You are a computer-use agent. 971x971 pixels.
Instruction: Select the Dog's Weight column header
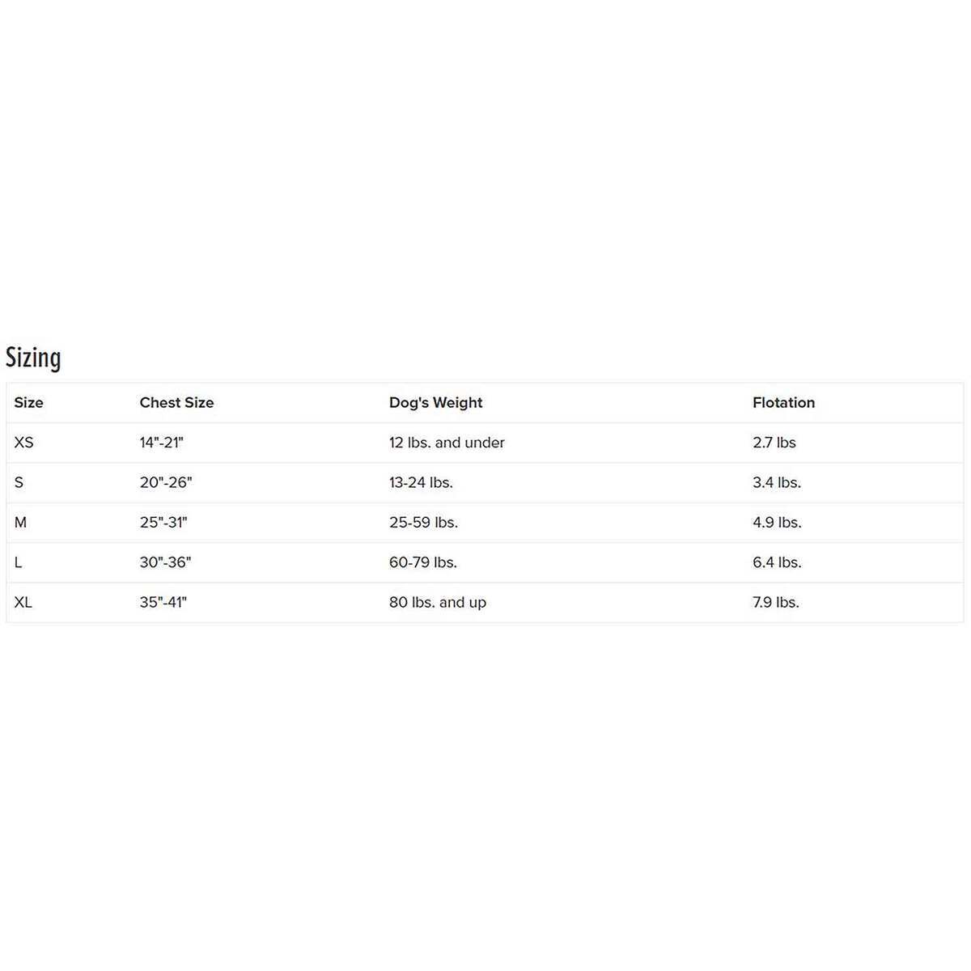(435, 402)
